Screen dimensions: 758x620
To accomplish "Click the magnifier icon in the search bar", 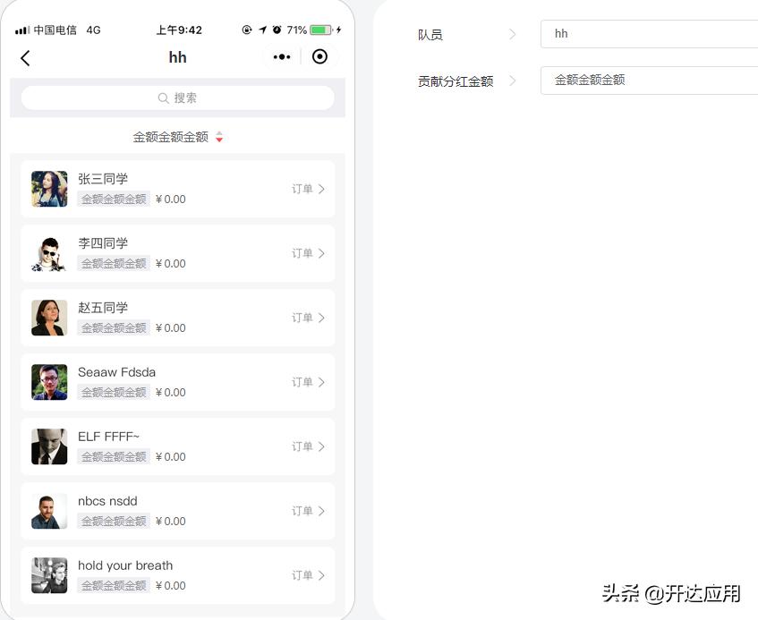I will point(163,98).
